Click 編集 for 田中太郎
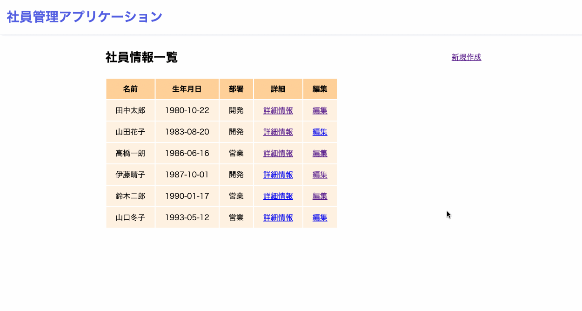The width and height of the screenshot is (582, 311). [x=320, y=110]
